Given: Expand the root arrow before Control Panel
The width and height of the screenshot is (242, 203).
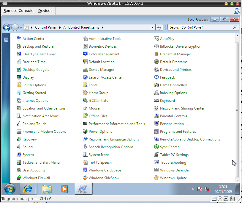Looking at the screenshot, I should point(32,27).
